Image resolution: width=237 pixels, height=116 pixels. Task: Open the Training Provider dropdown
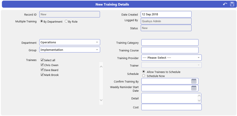[171, 58]
